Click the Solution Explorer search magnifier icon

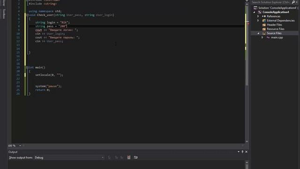[x=293, y=2]
